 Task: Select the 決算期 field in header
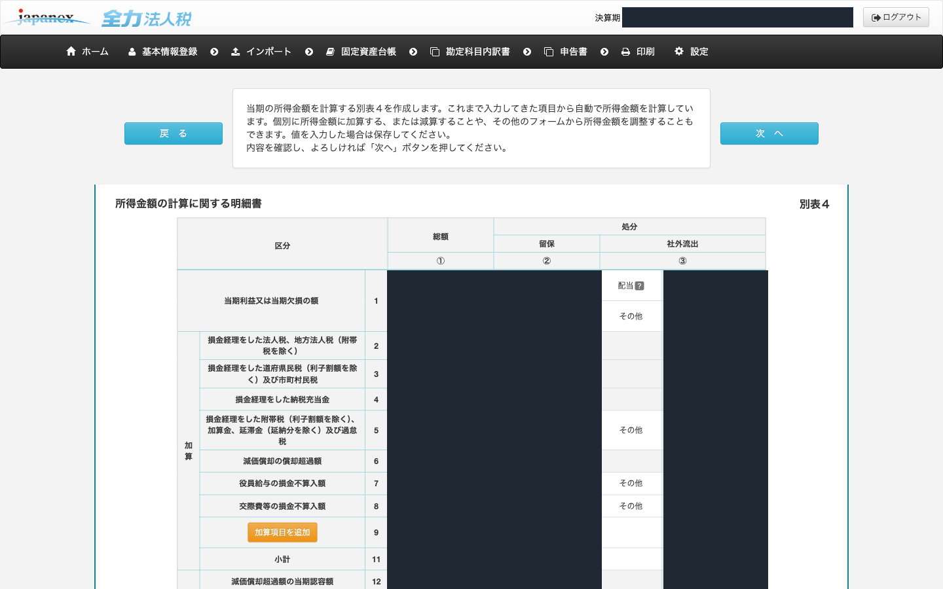737,18
